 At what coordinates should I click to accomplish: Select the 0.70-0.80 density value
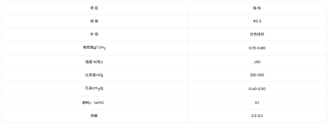(257, 48)
